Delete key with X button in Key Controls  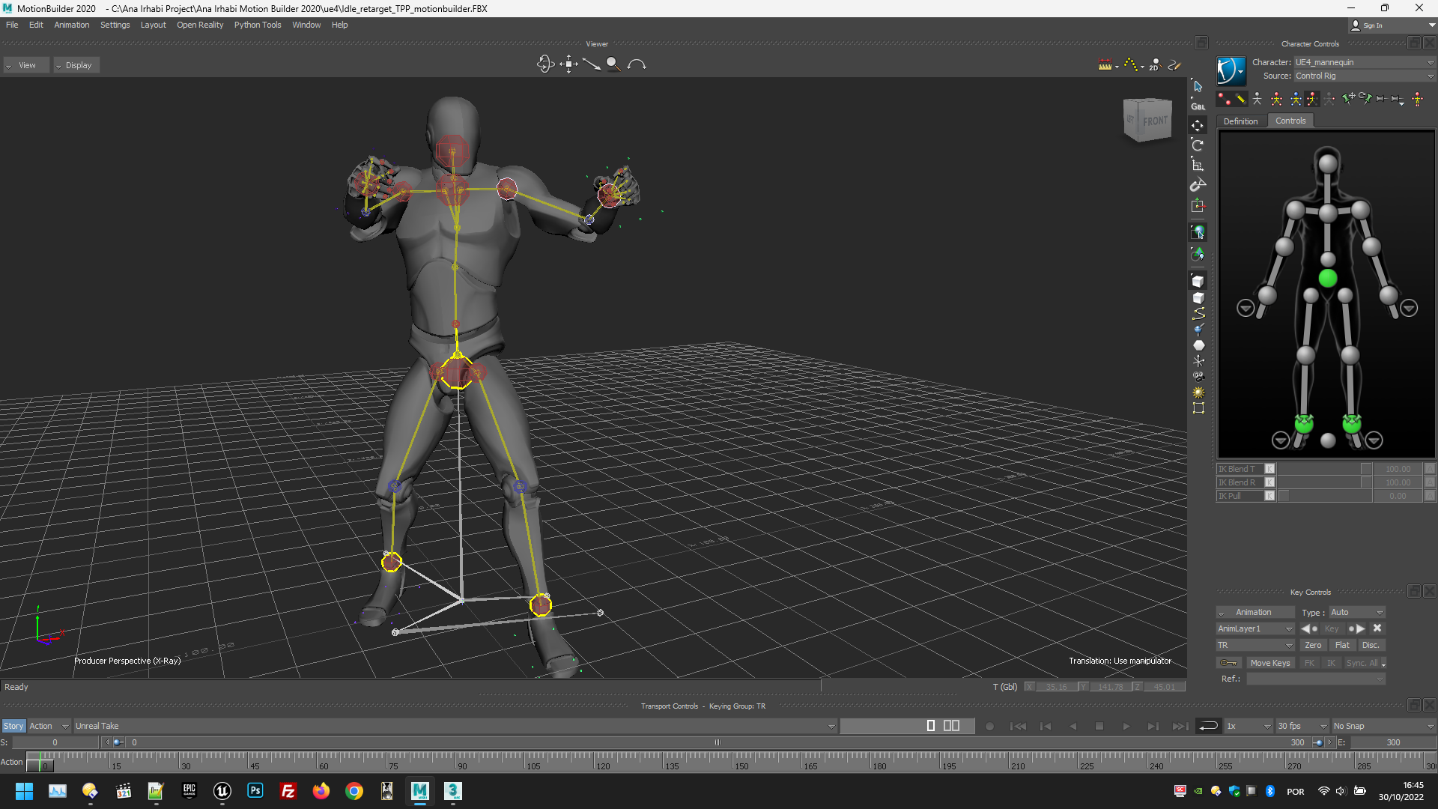pyautogui.click(x=1377, y=628)
